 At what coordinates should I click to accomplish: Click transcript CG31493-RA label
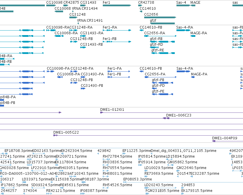[x=92, y=33]
